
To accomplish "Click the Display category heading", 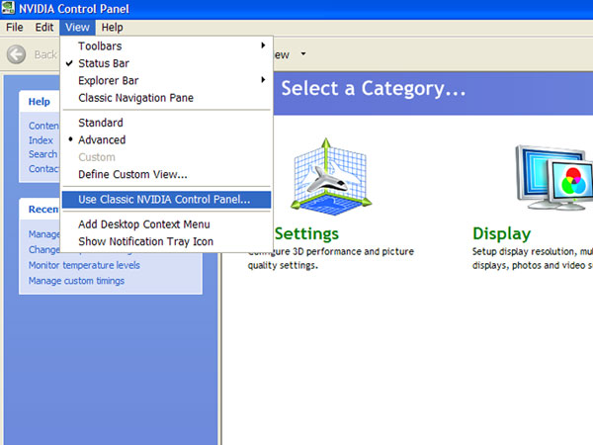I will point(501,234).
